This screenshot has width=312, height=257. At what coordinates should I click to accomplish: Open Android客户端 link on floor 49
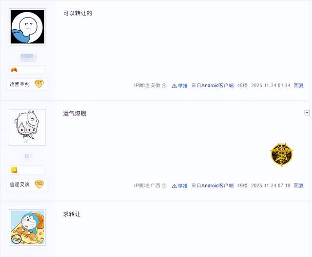click(x=217, y=185)
